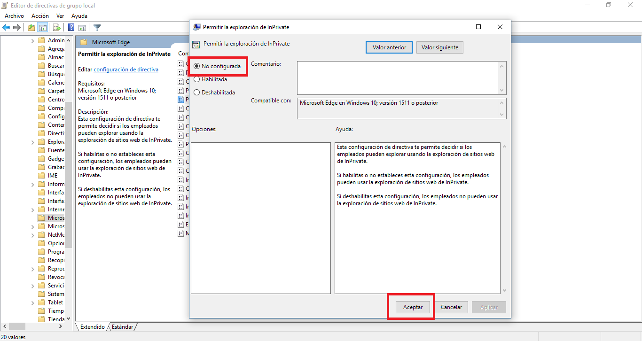This screenshot has height=341, width=642.
Task: Expand the 'Reproc' tree node chevron
Action: (32, 269)
